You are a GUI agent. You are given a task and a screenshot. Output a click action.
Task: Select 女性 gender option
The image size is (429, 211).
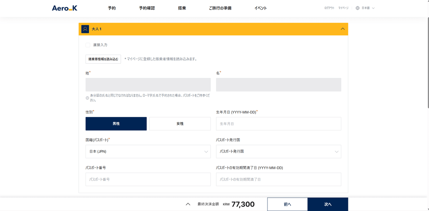(x=180, y=124)
